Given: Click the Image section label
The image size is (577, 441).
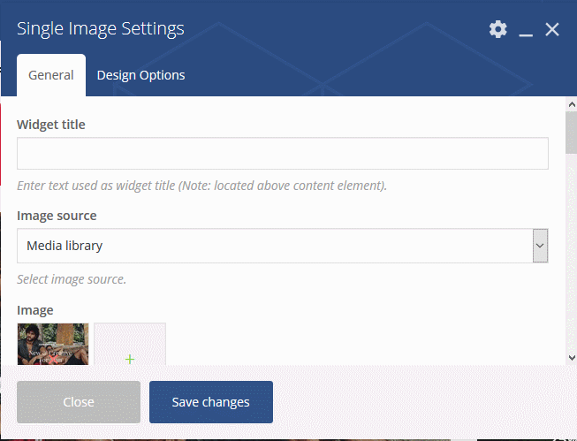Looking at the screenshot, I should click(35, 310).
